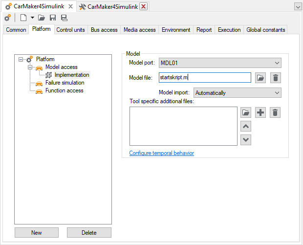
Task: Switch to the Common tab
Action: click(16, 30)
